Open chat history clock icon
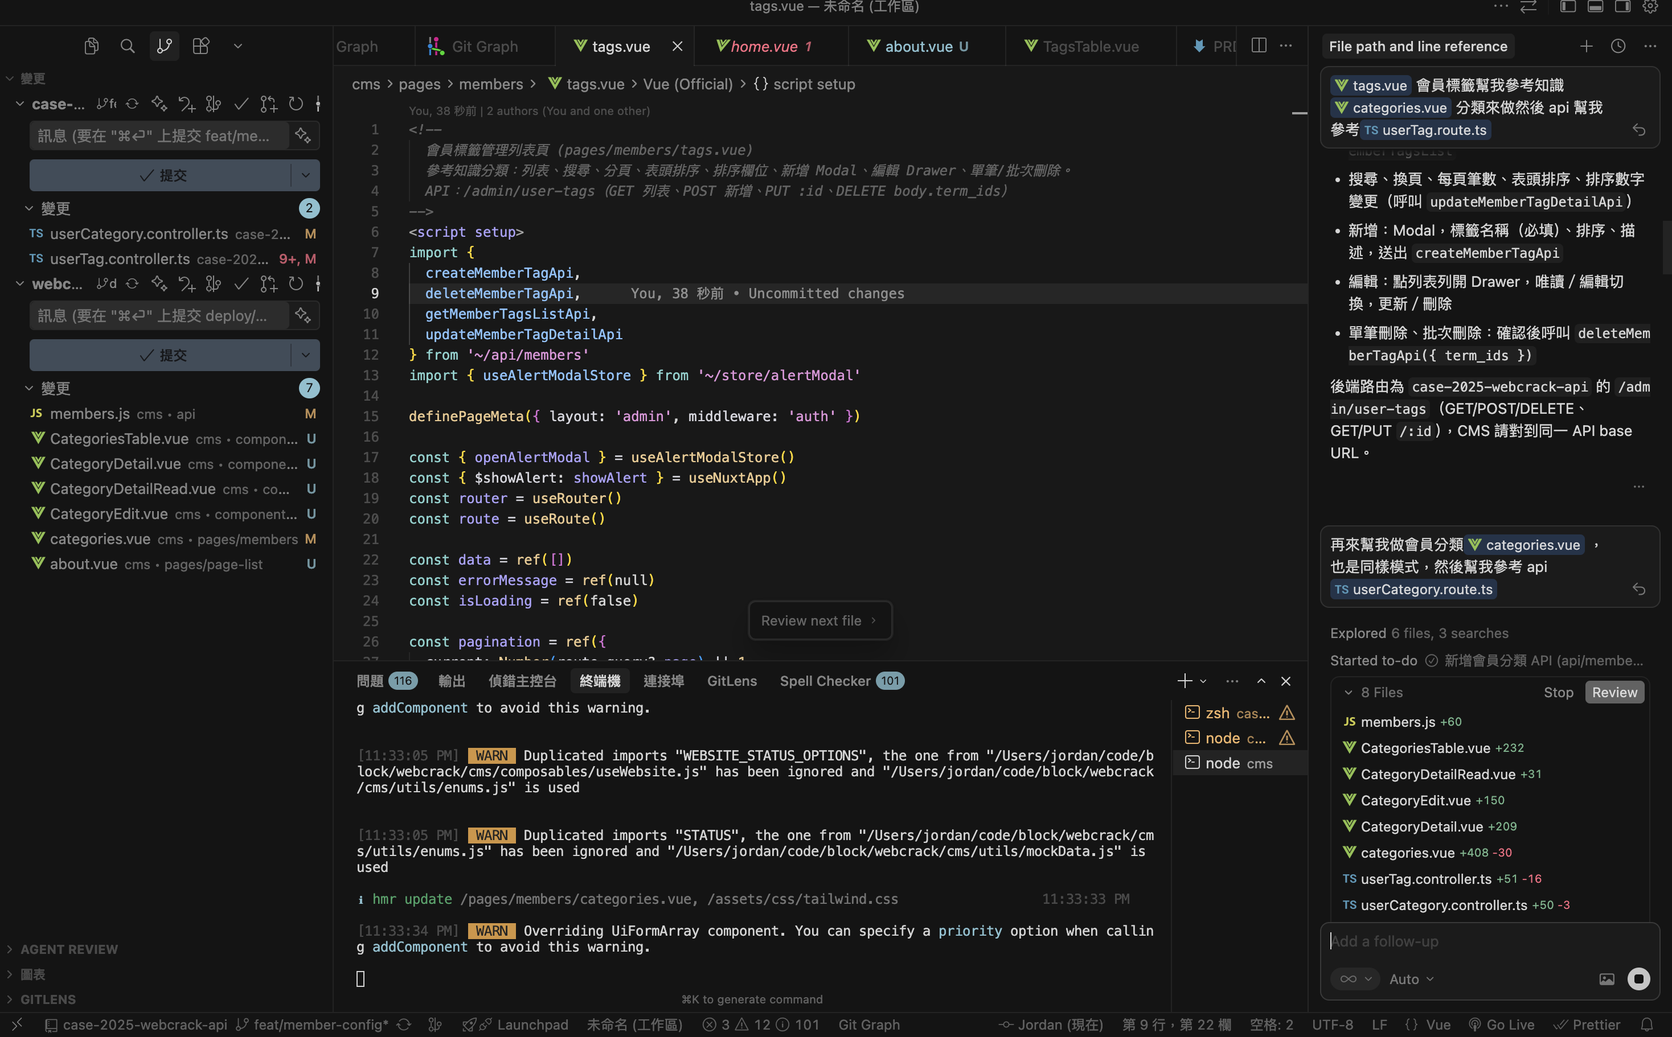 (x=1618, y=46)
